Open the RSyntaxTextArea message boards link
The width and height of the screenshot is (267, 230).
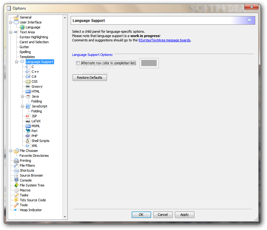click(x=164, y=40)
